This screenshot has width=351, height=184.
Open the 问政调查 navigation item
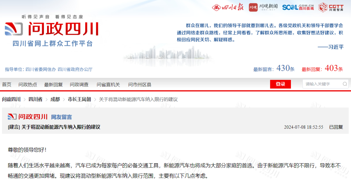(79, 84)
